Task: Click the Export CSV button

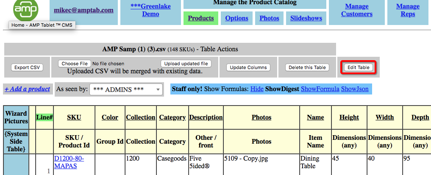Action: click(x=27, y=67)
